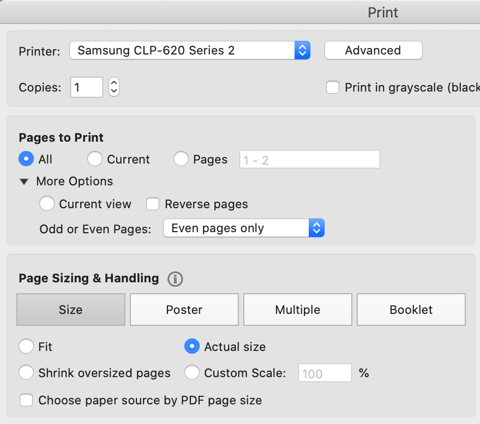Click the Odd or Even Pages dropdown chevron

pos(316,228)
